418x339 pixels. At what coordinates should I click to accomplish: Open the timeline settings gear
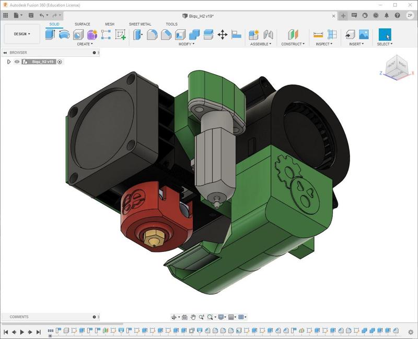pyautogui.click(x=411, y=332)
